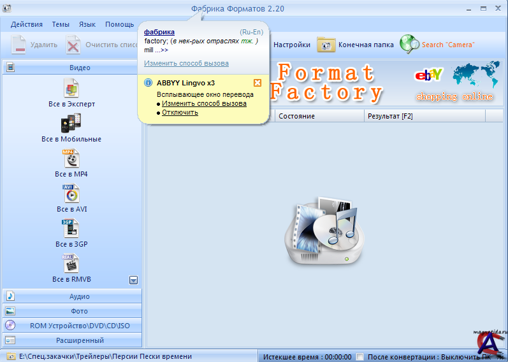Viewport: 508px width, 362px height.
Task: Toggle the После конвертации checkbox
Action: [360, 357]
